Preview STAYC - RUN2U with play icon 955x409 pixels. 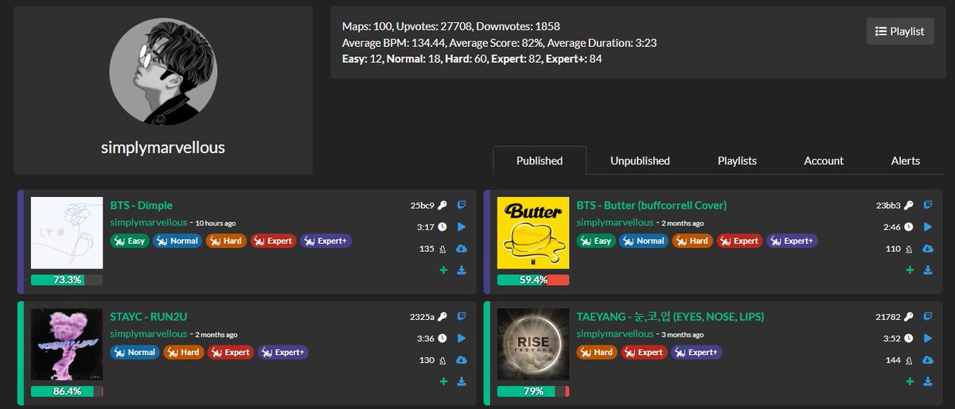click(x=462, y=338)
